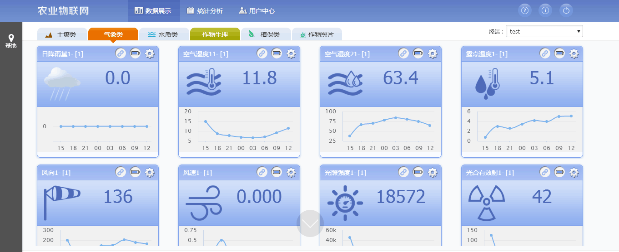Image resolution: width=619 pixels, height=252 pixels.
Task: Click battery icon on 风速1 card
Action: point(277,172)
